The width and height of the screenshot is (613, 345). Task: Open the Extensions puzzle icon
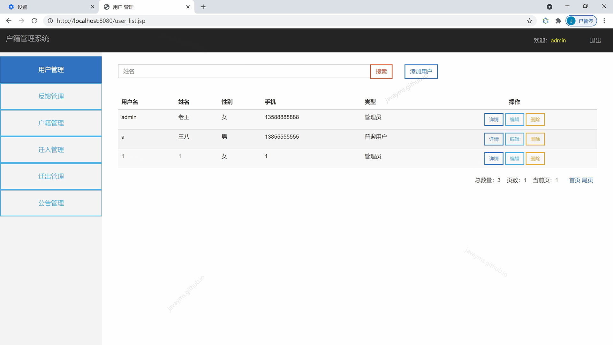coord(558,21)
